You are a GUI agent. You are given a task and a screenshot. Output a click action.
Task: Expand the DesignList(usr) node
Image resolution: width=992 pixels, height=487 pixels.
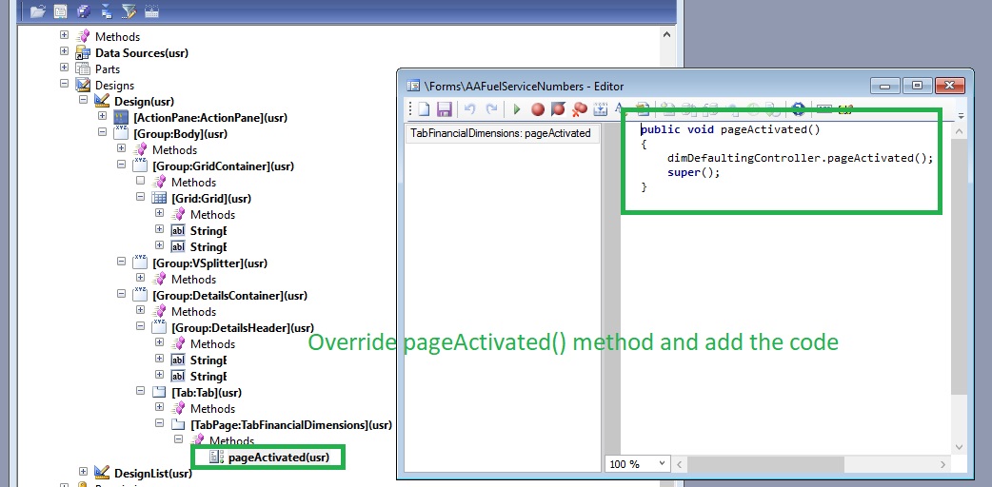83,472
